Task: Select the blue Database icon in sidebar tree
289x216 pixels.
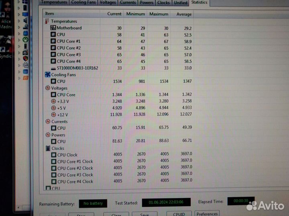Action: (x=25, y=72)
